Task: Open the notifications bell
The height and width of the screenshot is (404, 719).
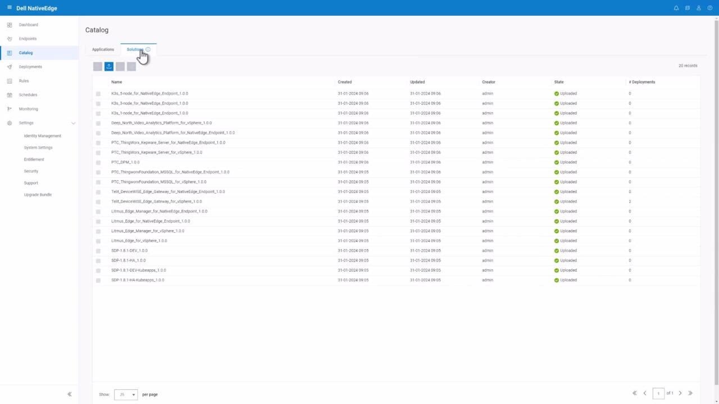Action: 676,8
